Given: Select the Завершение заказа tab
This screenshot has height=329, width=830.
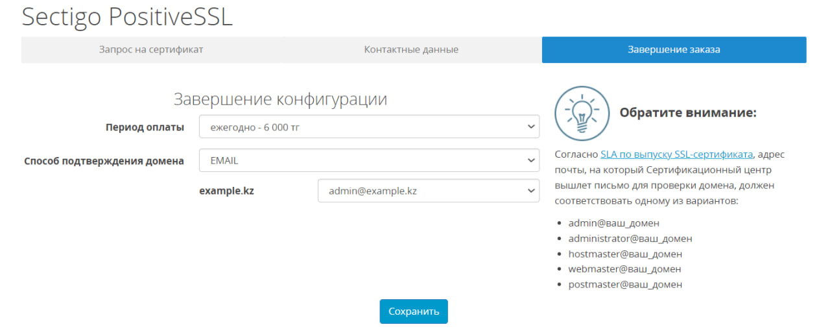Looking at the screenshot, I should pos(674,50).
